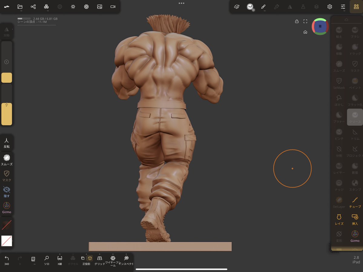The height and width of the screenshot is (272, 363).
Task: Click the シーンの頂点：11.1M vertex count
Action: pos(32,22)
